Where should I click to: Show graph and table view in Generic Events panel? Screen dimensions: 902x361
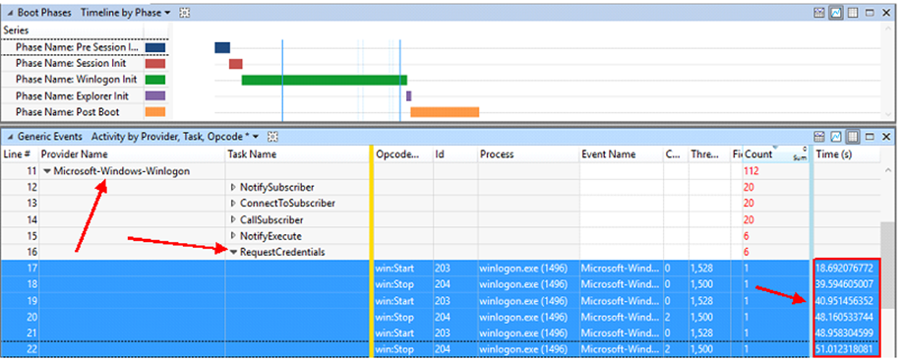pyautogui.click(x=820, y=137)
